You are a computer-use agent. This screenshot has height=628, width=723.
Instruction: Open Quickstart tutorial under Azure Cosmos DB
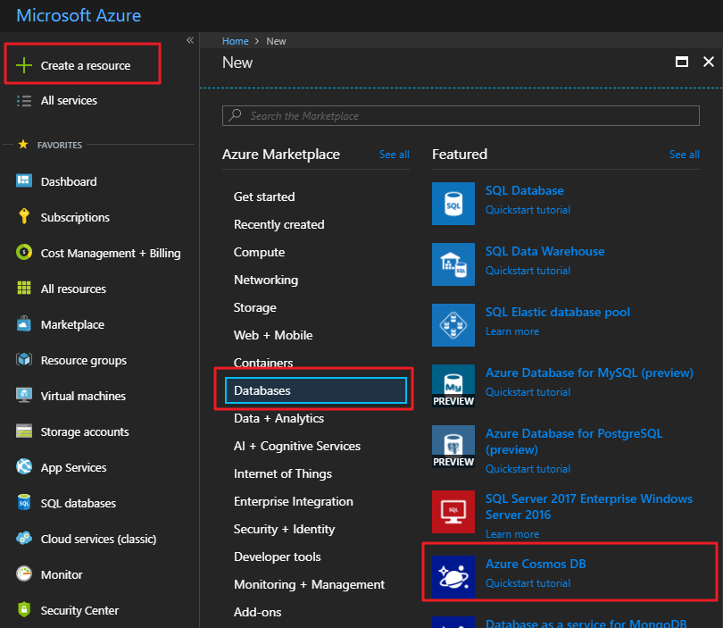(528, 583)
